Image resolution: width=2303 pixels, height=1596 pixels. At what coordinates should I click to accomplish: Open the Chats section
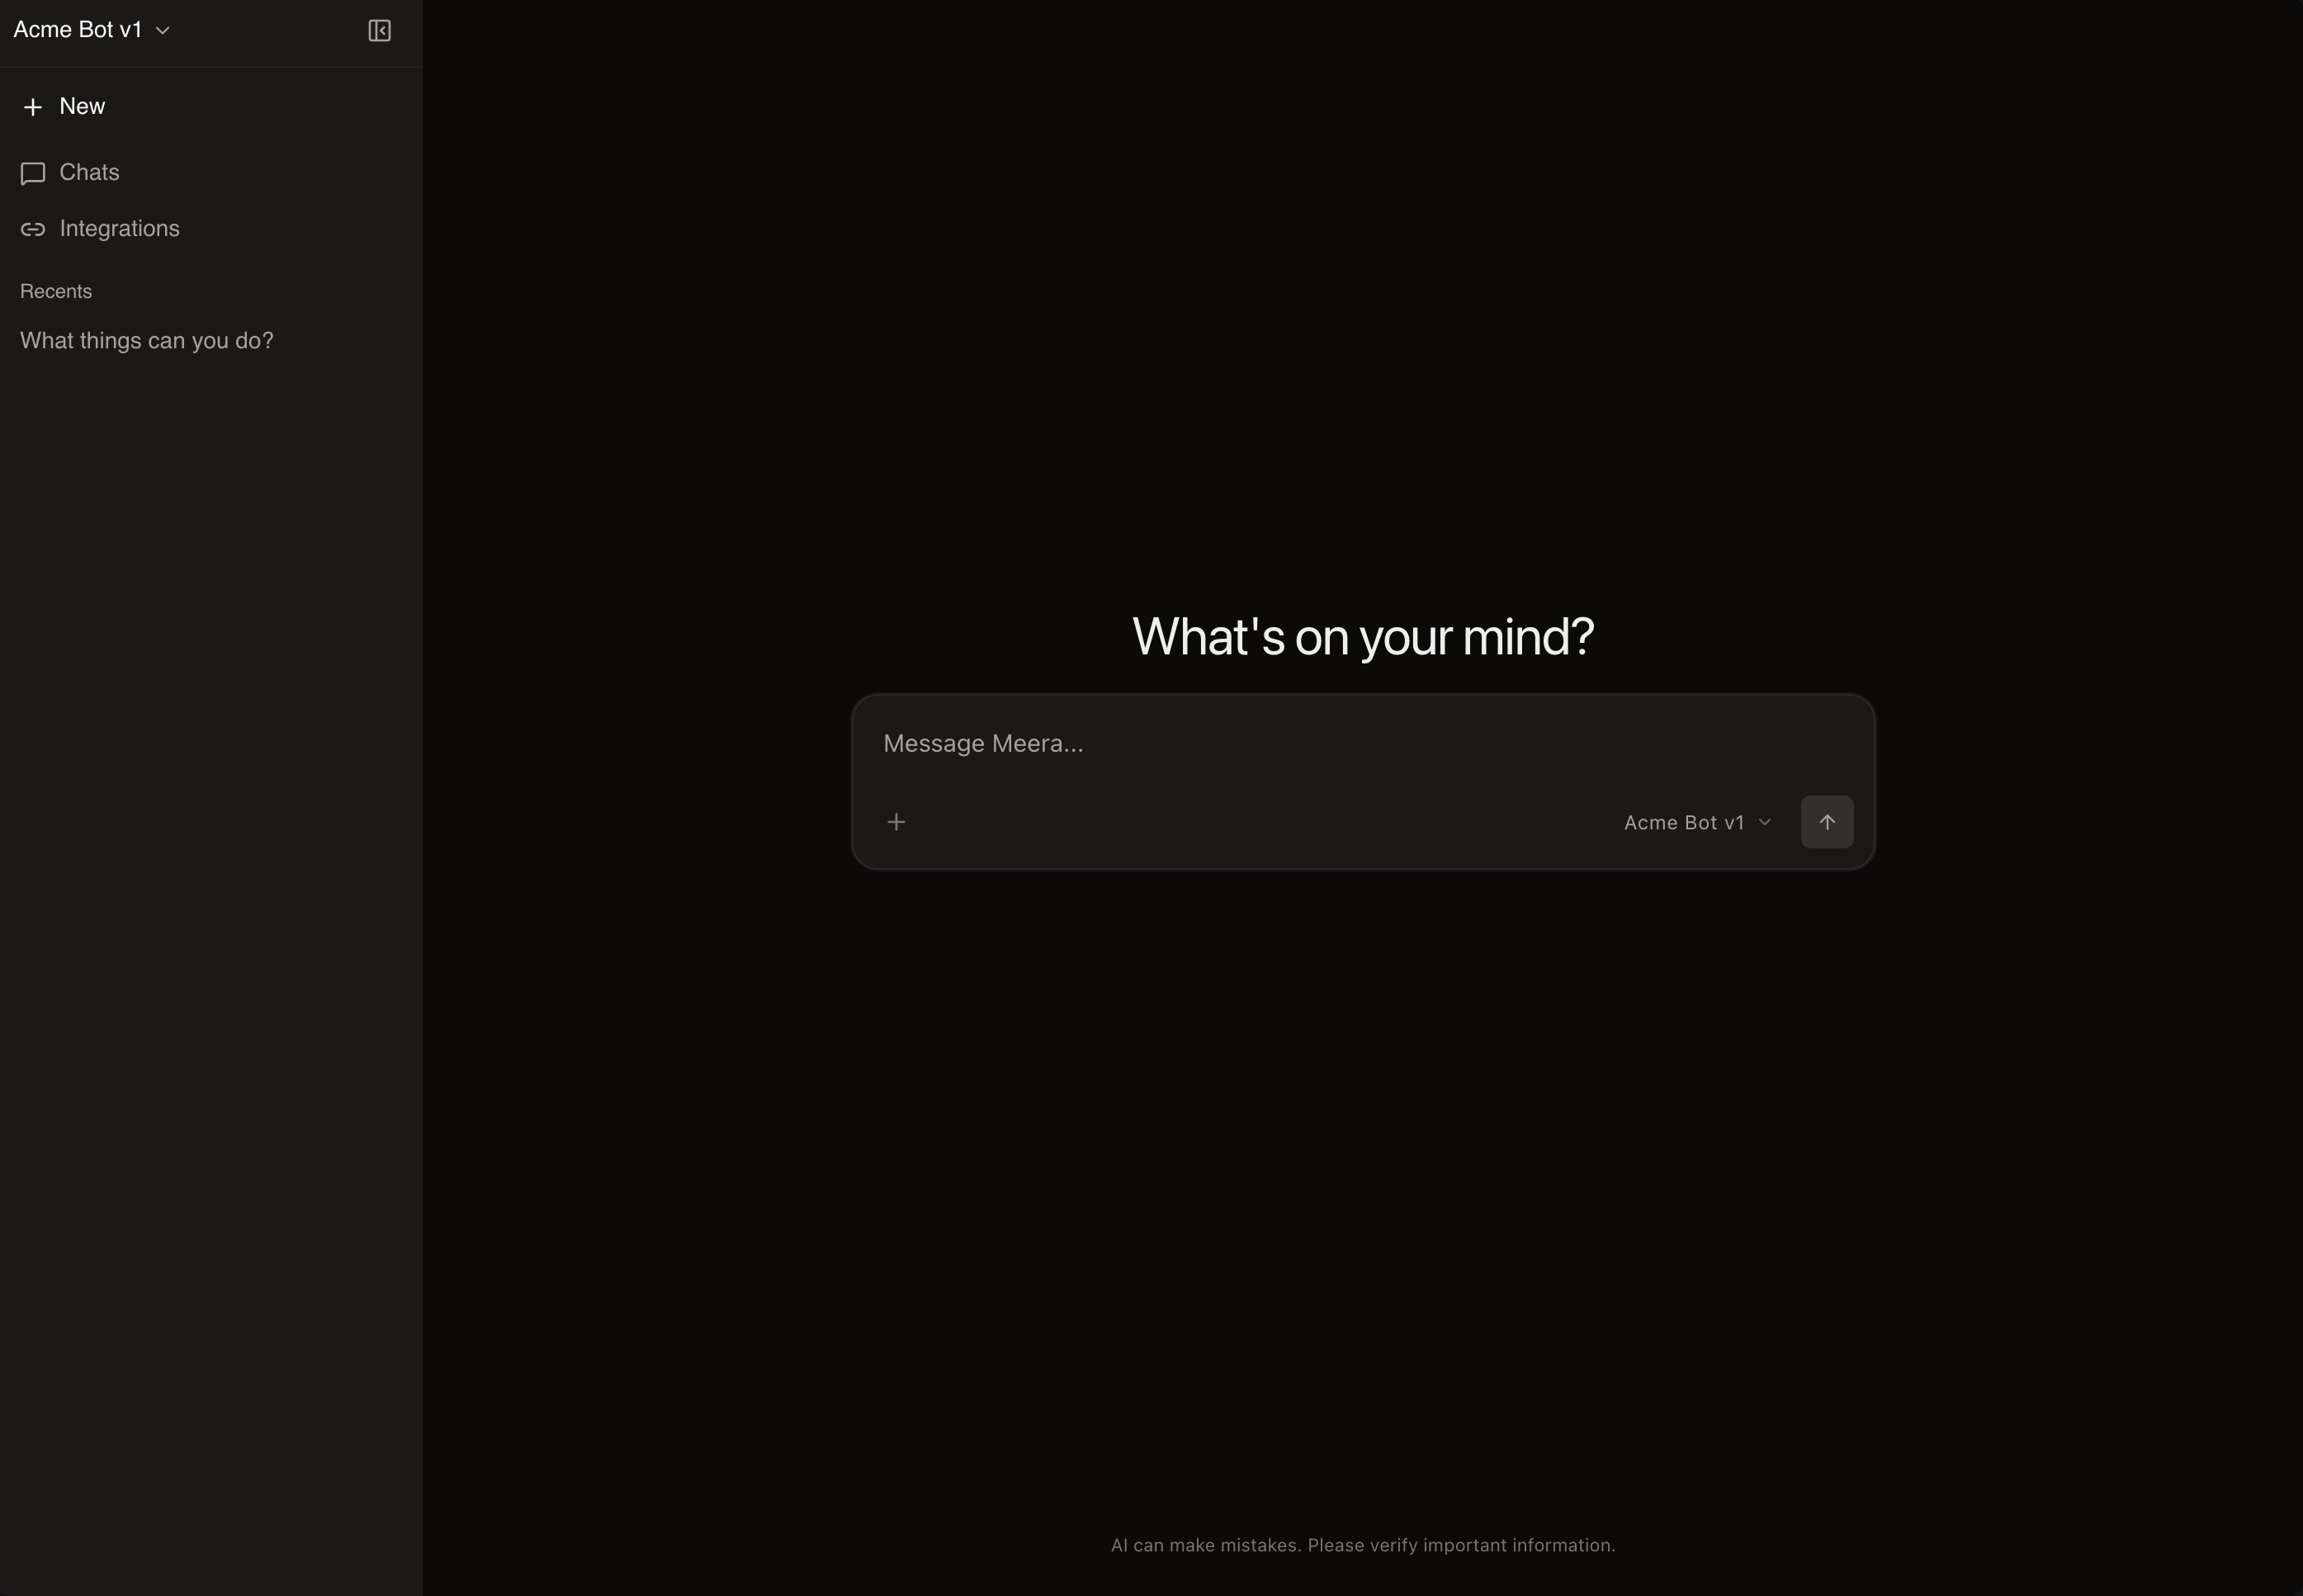point(89,172)
